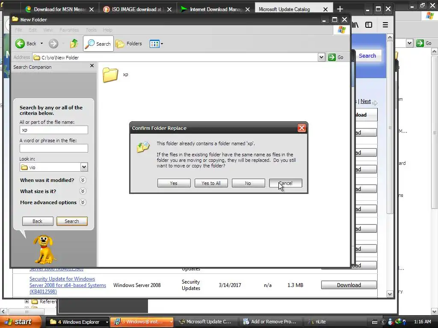Click the Windows flag logo in Explorer menu bar
Viewport: 438px width, 328px height.
(x=341, y=30)
